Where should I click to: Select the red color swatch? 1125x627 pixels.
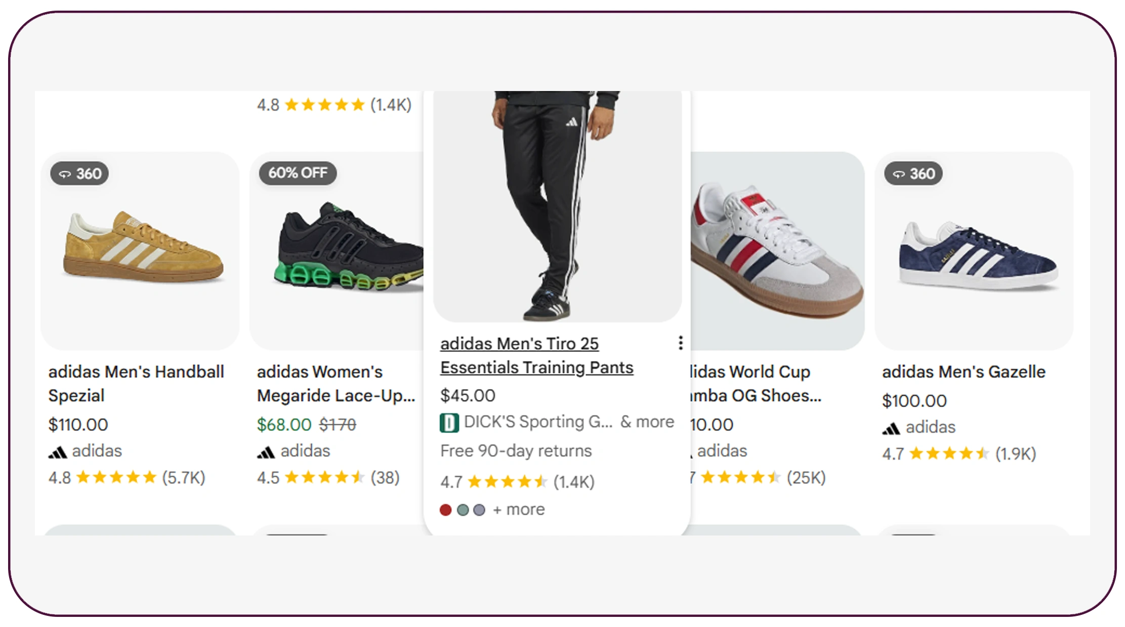445,510
